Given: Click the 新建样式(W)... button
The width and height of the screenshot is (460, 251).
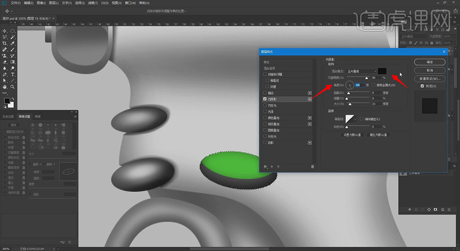Looking at the screenshot, I should tap(429, 78).
